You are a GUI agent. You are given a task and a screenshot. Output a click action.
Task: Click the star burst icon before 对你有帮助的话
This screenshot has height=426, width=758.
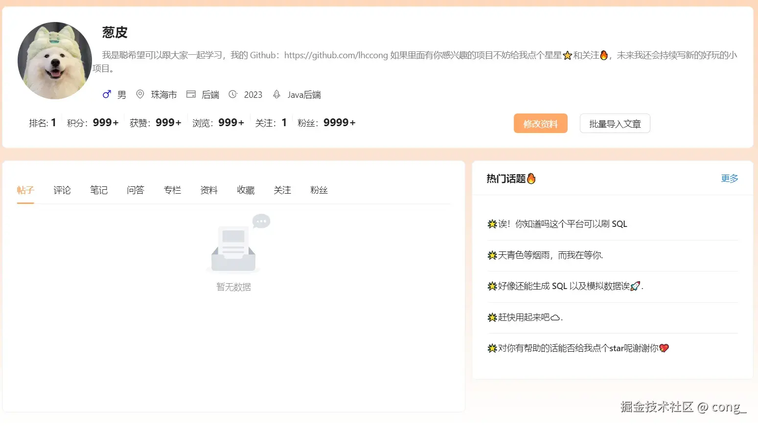pos(492,348)
